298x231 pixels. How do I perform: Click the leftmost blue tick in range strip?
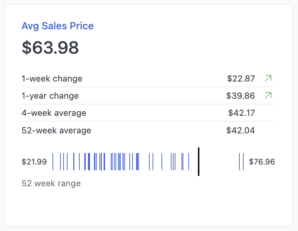pos(53,162)
